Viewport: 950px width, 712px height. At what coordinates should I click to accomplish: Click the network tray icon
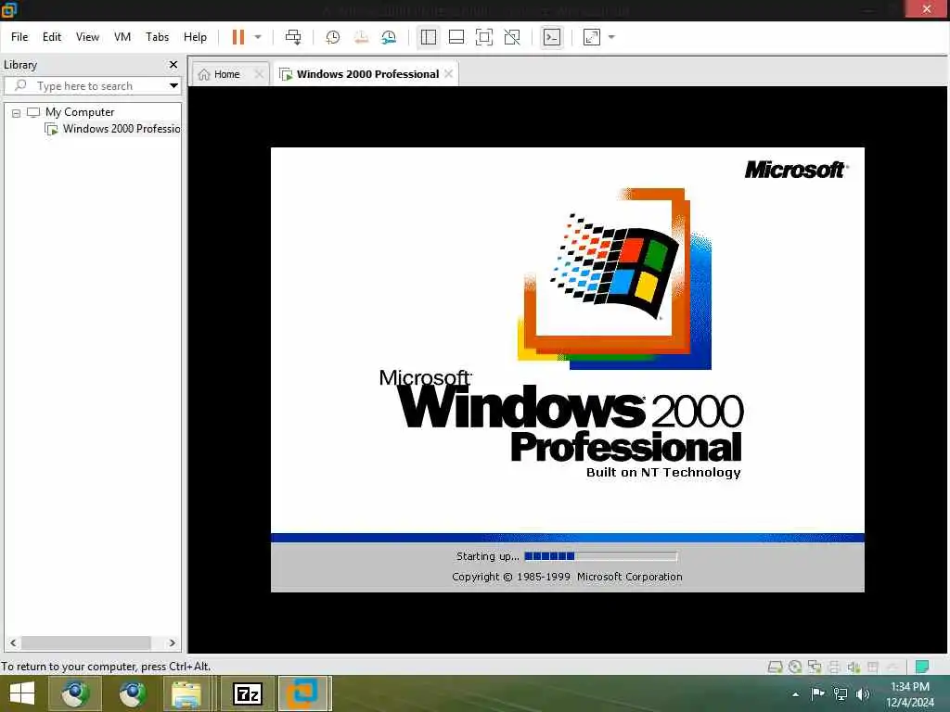pos(841,693)
